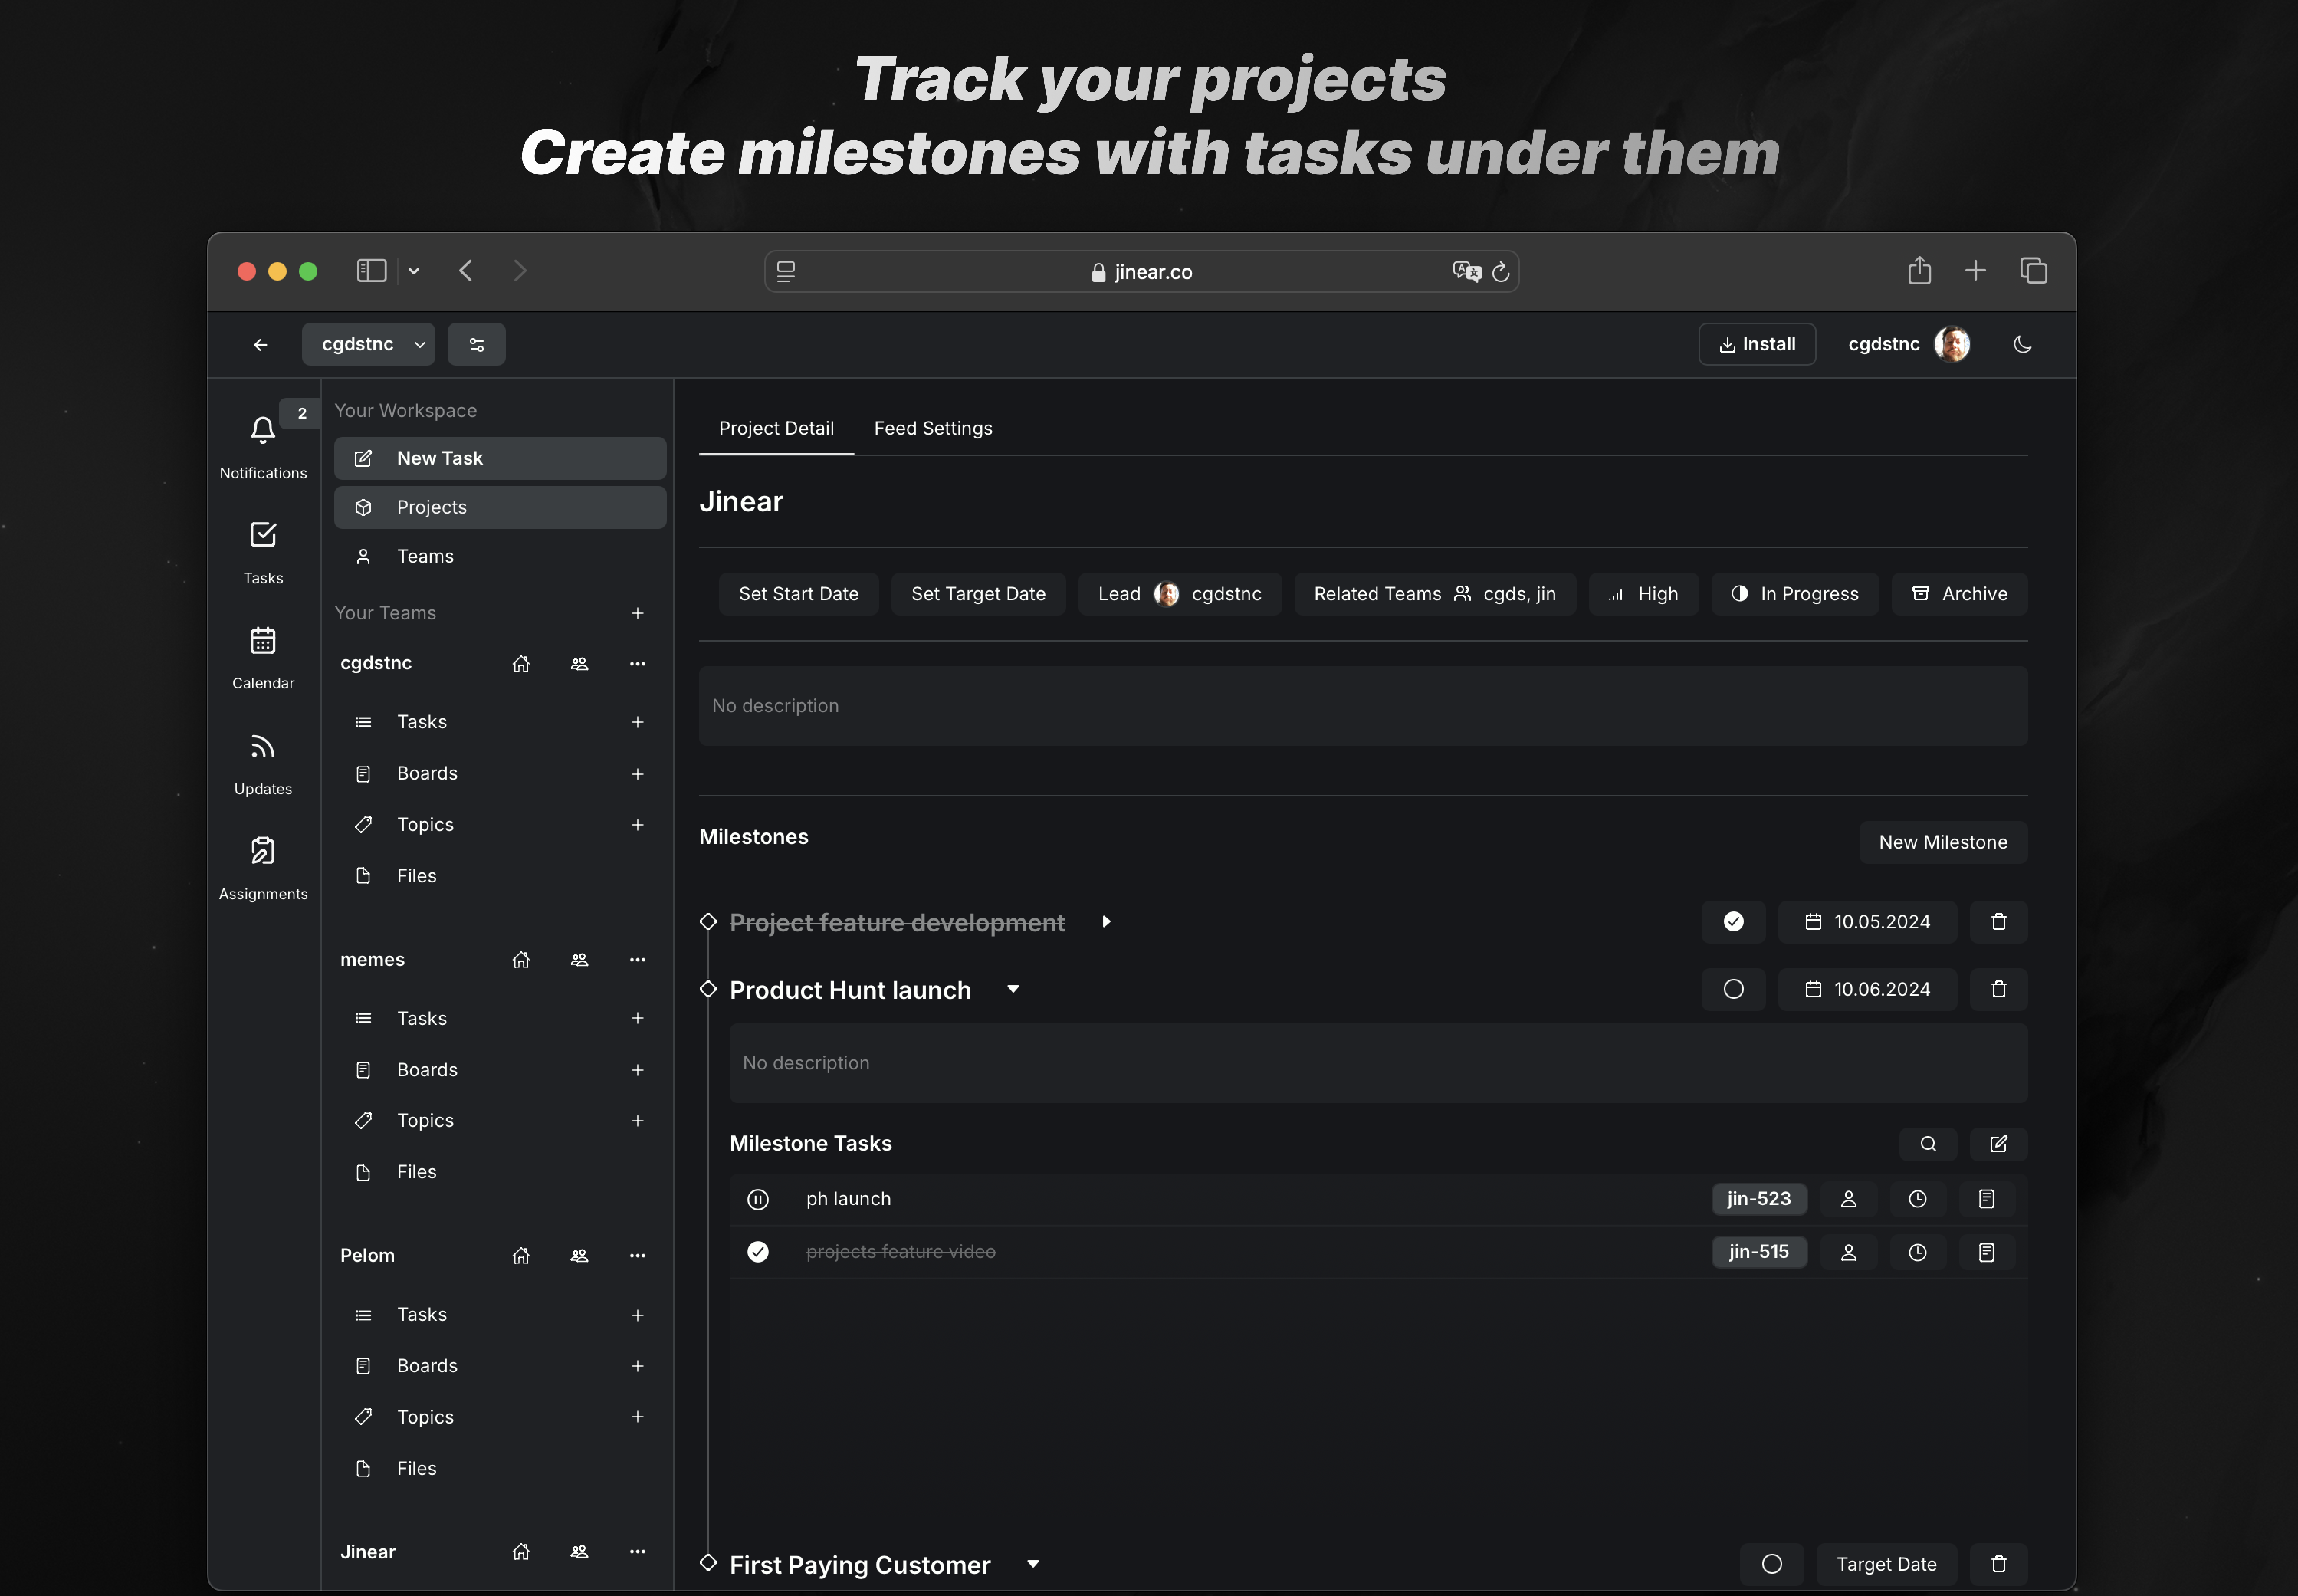The height and width of the screenshot is (1596, 2298).
Task: Switch to Feed Settings tab
Action: click(x=933, y=428)
